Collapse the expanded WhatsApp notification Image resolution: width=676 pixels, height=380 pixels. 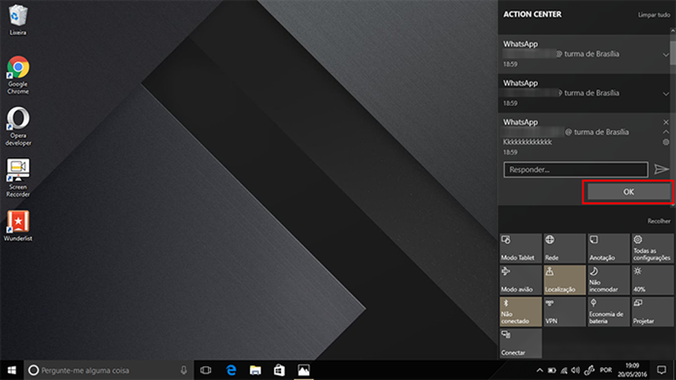pyautogui.click(x=666, y=132)
